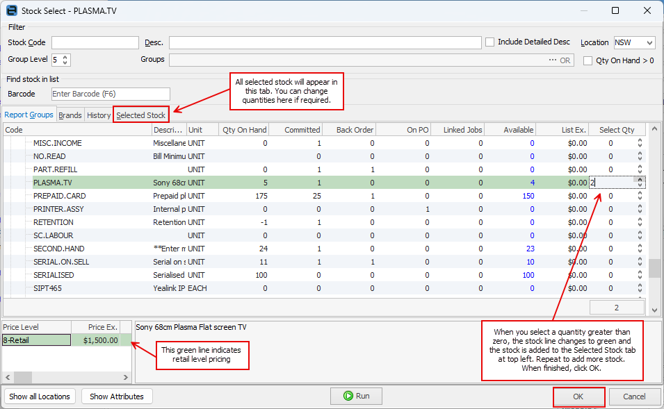Click the Show Attributes button

pyautogui.click(x=117, y=397)
